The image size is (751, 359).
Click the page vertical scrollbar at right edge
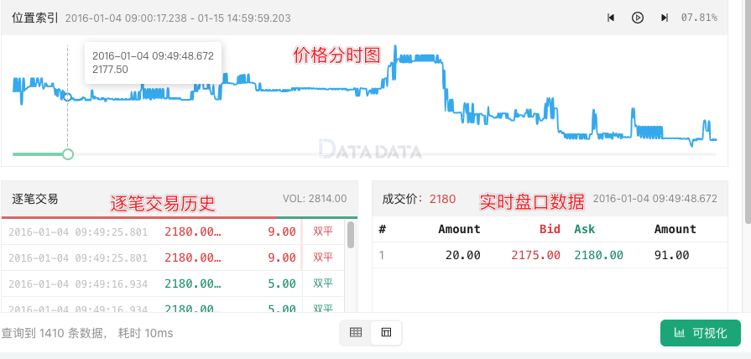[x=748, y=111]
